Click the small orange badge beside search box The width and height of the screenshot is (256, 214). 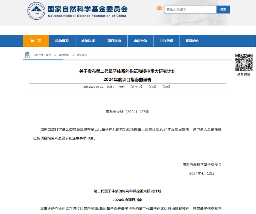coord(160,8)
